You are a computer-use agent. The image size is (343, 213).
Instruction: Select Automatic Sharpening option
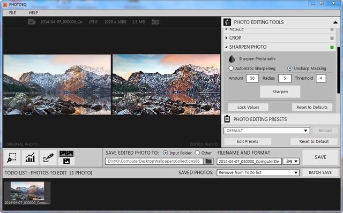pyautogui.click(x=231, y=69)
